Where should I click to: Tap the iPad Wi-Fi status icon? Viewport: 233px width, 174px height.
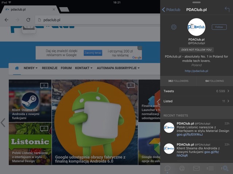[10, 3]
